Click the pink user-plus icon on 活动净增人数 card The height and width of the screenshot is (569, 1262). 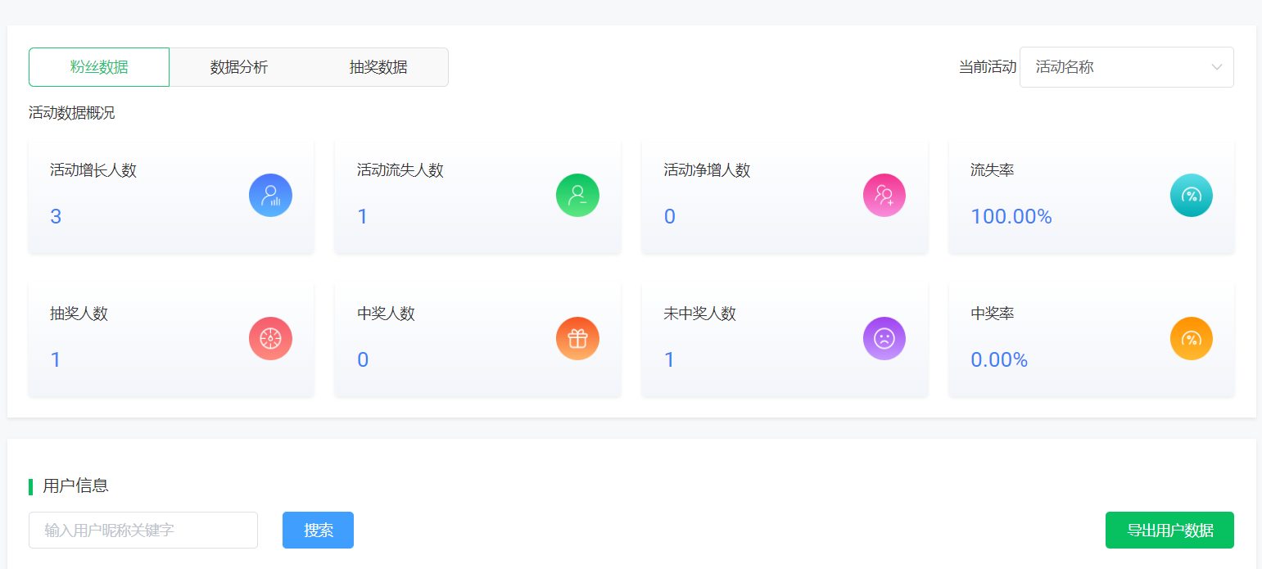884,195
